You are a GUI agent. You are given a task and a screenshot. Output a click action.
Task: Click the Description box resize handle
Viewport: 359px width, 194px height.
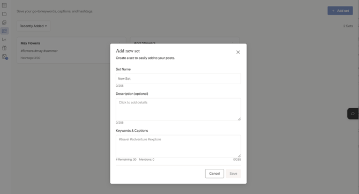click(239, 119)
